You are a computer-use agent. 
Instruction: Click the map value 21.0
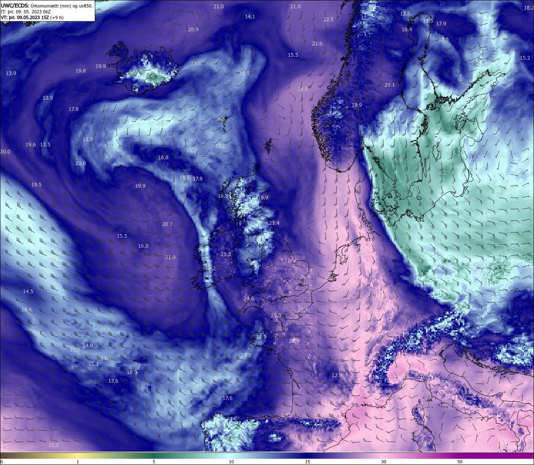point(219,7)
